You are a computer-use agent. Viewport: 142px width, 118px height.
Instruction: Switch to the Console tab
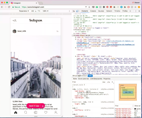93,11
